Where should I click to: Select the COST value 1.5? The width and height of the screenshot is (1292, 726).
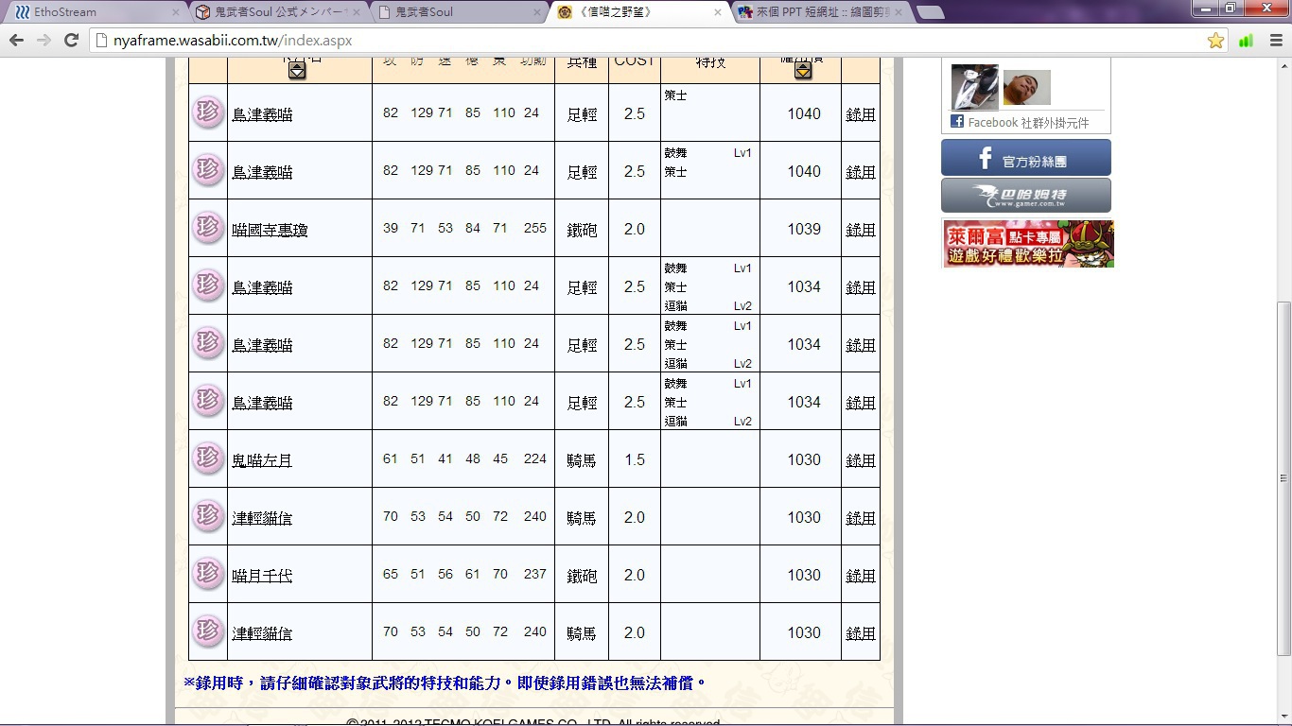[x=635, y=459]
